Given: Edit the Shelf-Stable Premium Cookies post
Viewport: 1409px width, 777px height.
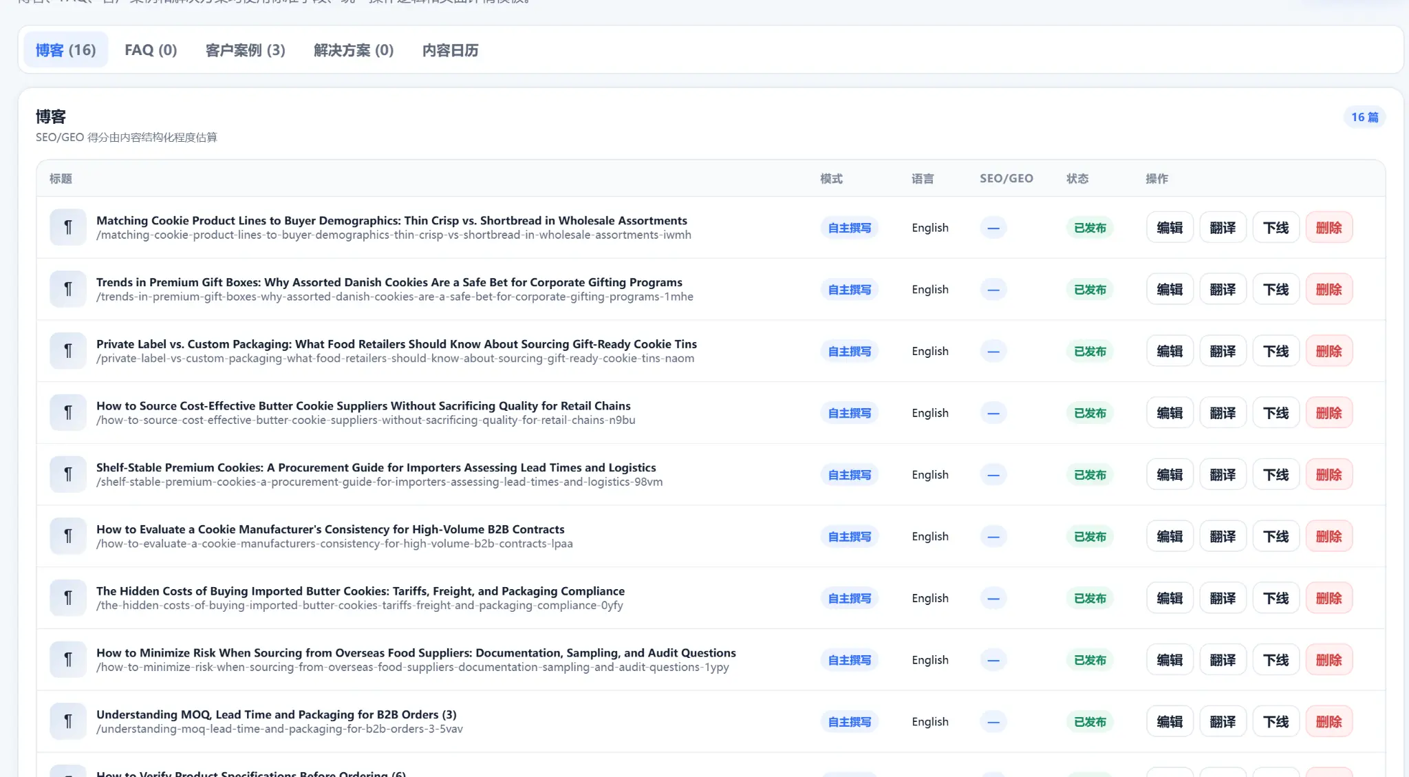Looking at the screenshot, I should pyautogui.click(x=1170, y=474).
